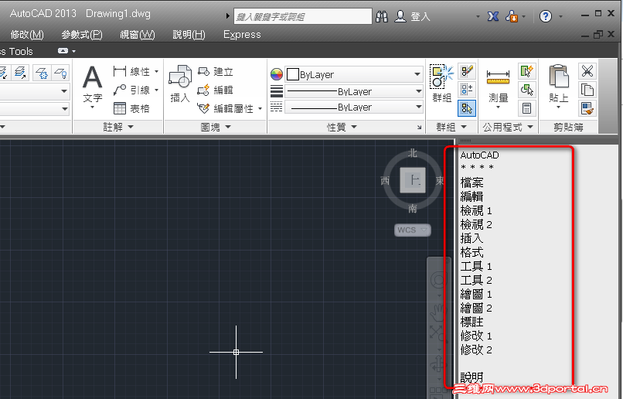Open the Quick Calculator
This screenshot has width=623, height=399.
527,108
